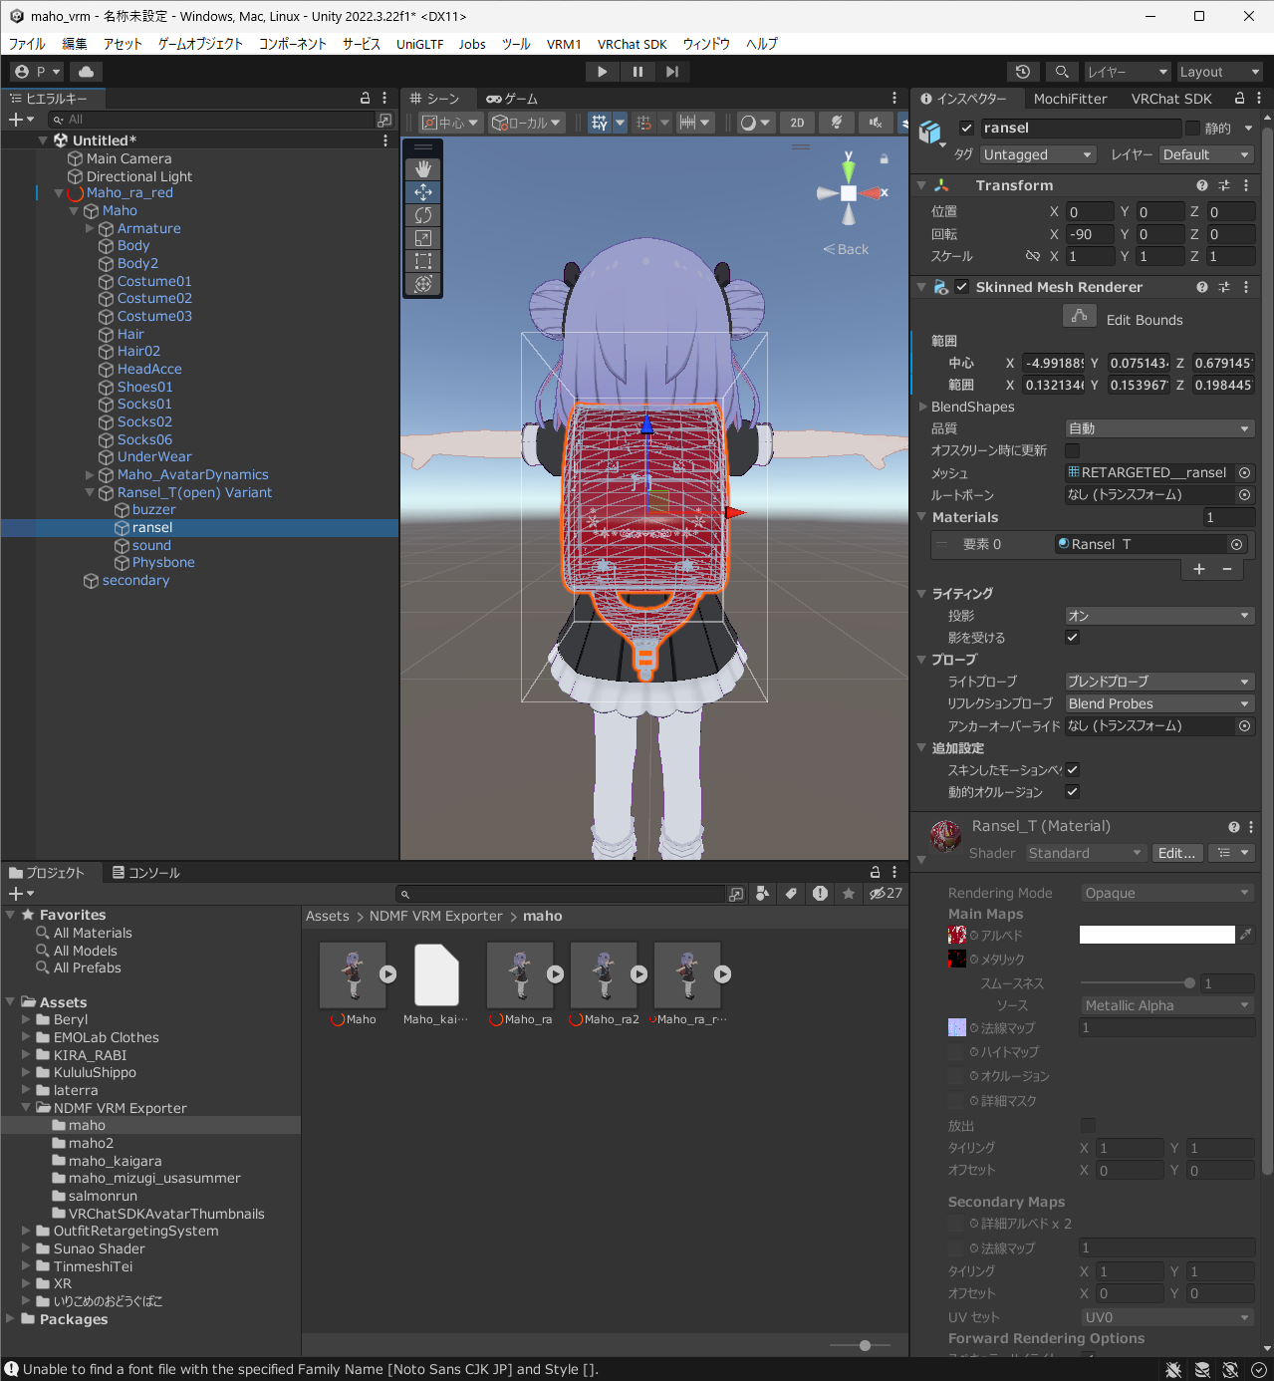This screenshot has width=1274, height=1381.
Task: Lock the Project panel
Action: coord(876,872)
